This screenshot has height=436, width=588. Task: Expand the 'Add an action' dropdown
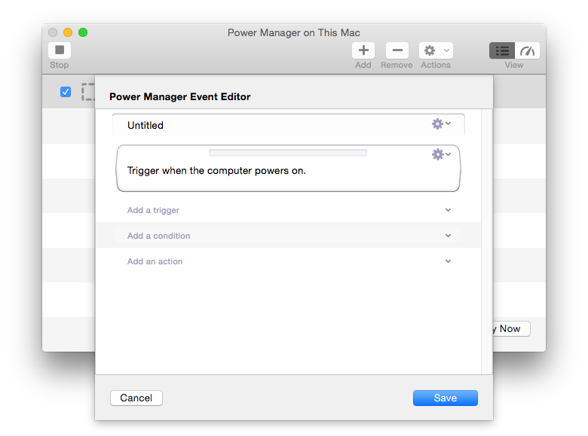tap(289, 261)
